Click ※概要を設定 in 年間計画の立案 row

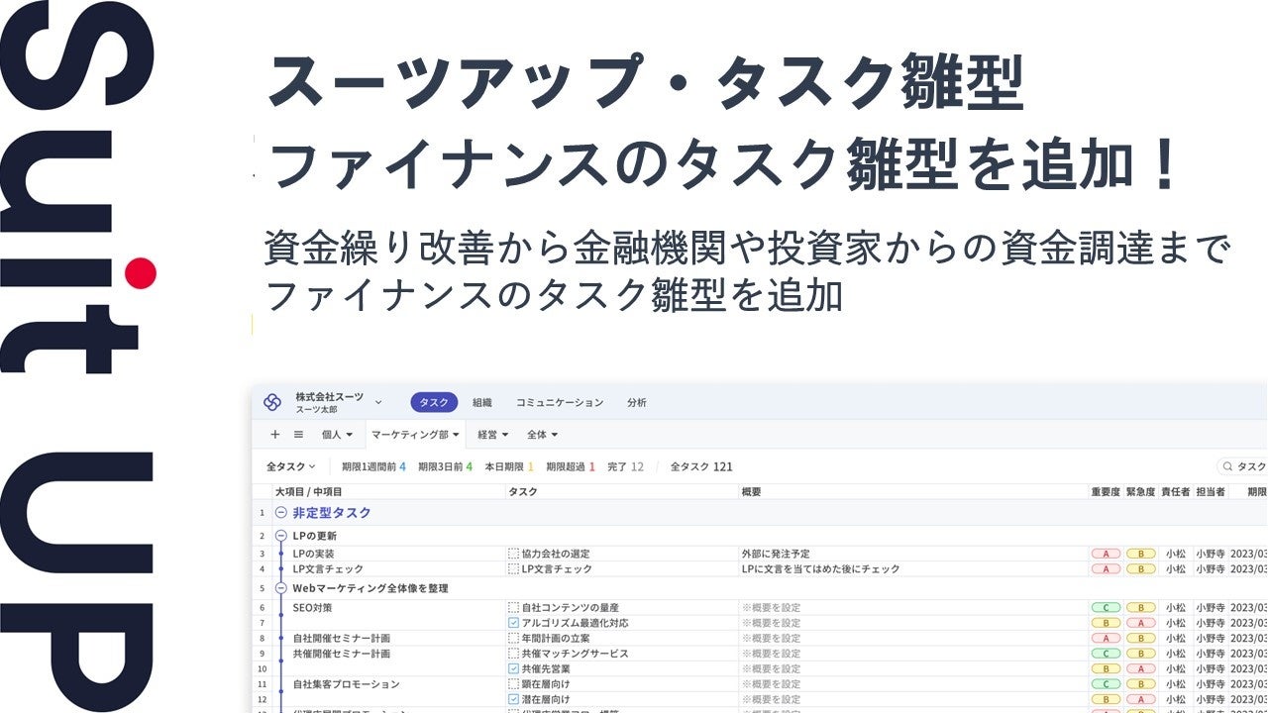771,639
